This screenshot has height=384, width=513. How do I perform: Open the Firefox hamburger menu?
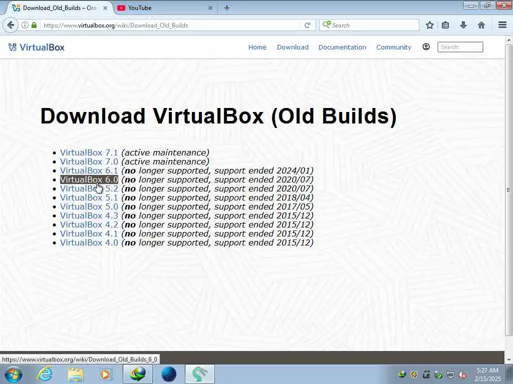coord(502,25)
